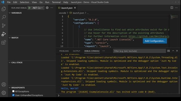Click the "type": "coreclr" line
181x101 pixels.
point(96,43)
